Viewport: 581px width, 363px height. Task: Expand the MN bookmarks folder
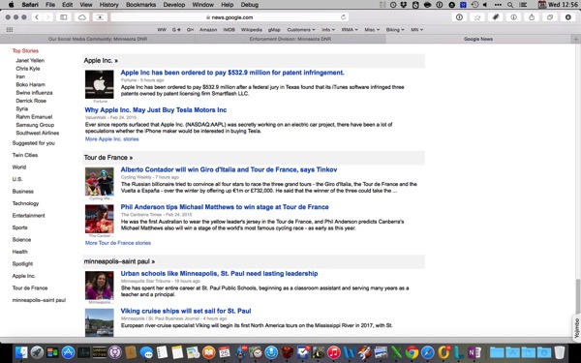tap(416, 30)
